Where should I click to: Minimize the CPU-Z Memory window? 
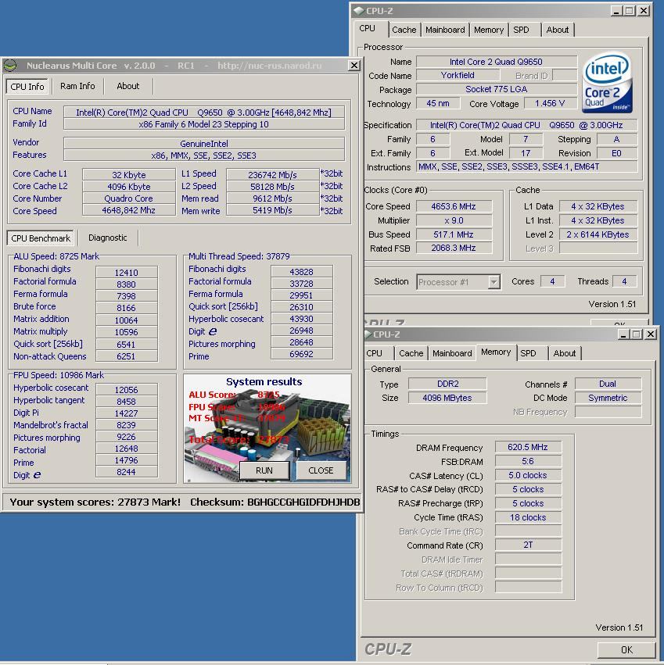[x=623, y=334]
